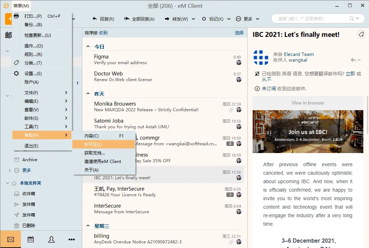Click the pin/add icon beside the email subject
The image size is (369, 248).
(x=361, y=35)
